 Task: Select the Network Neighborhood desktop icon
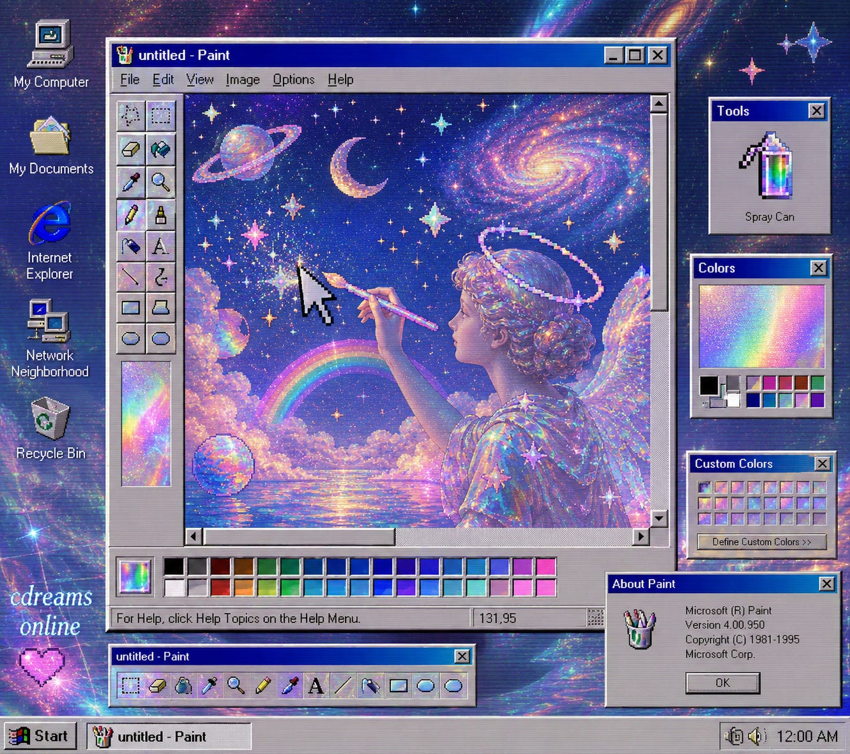click(50, 338)
